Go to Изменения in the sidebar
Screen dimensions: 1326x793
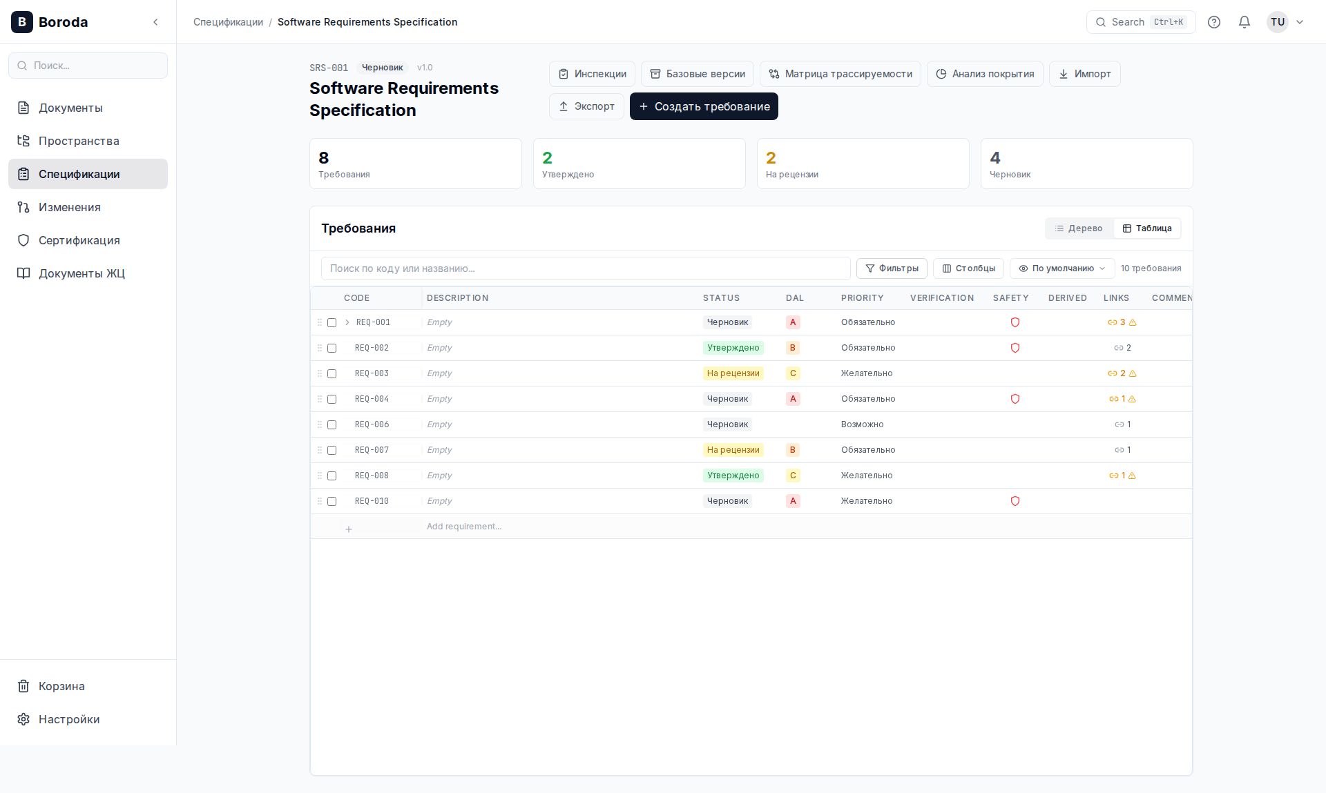69,207
